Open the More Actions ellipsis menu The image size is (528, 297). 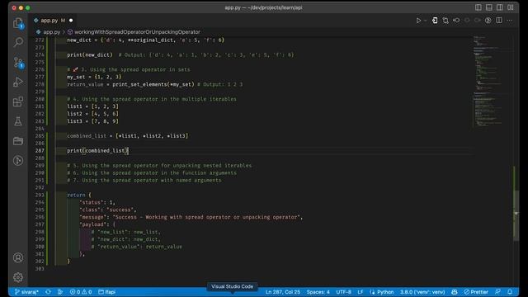click(510, 21)
